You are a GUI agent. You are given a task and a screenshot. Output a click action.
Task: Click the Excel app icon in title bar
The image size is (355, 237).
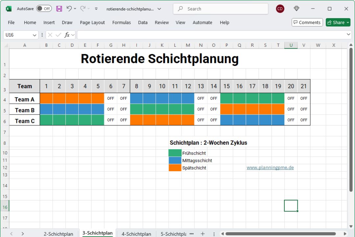pos(8,9)
